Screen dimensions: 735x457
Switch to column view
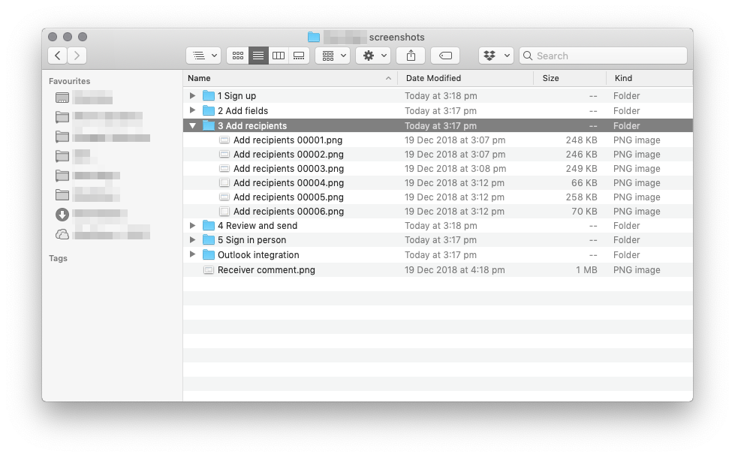pyautogui.click(x=279, y=56)
